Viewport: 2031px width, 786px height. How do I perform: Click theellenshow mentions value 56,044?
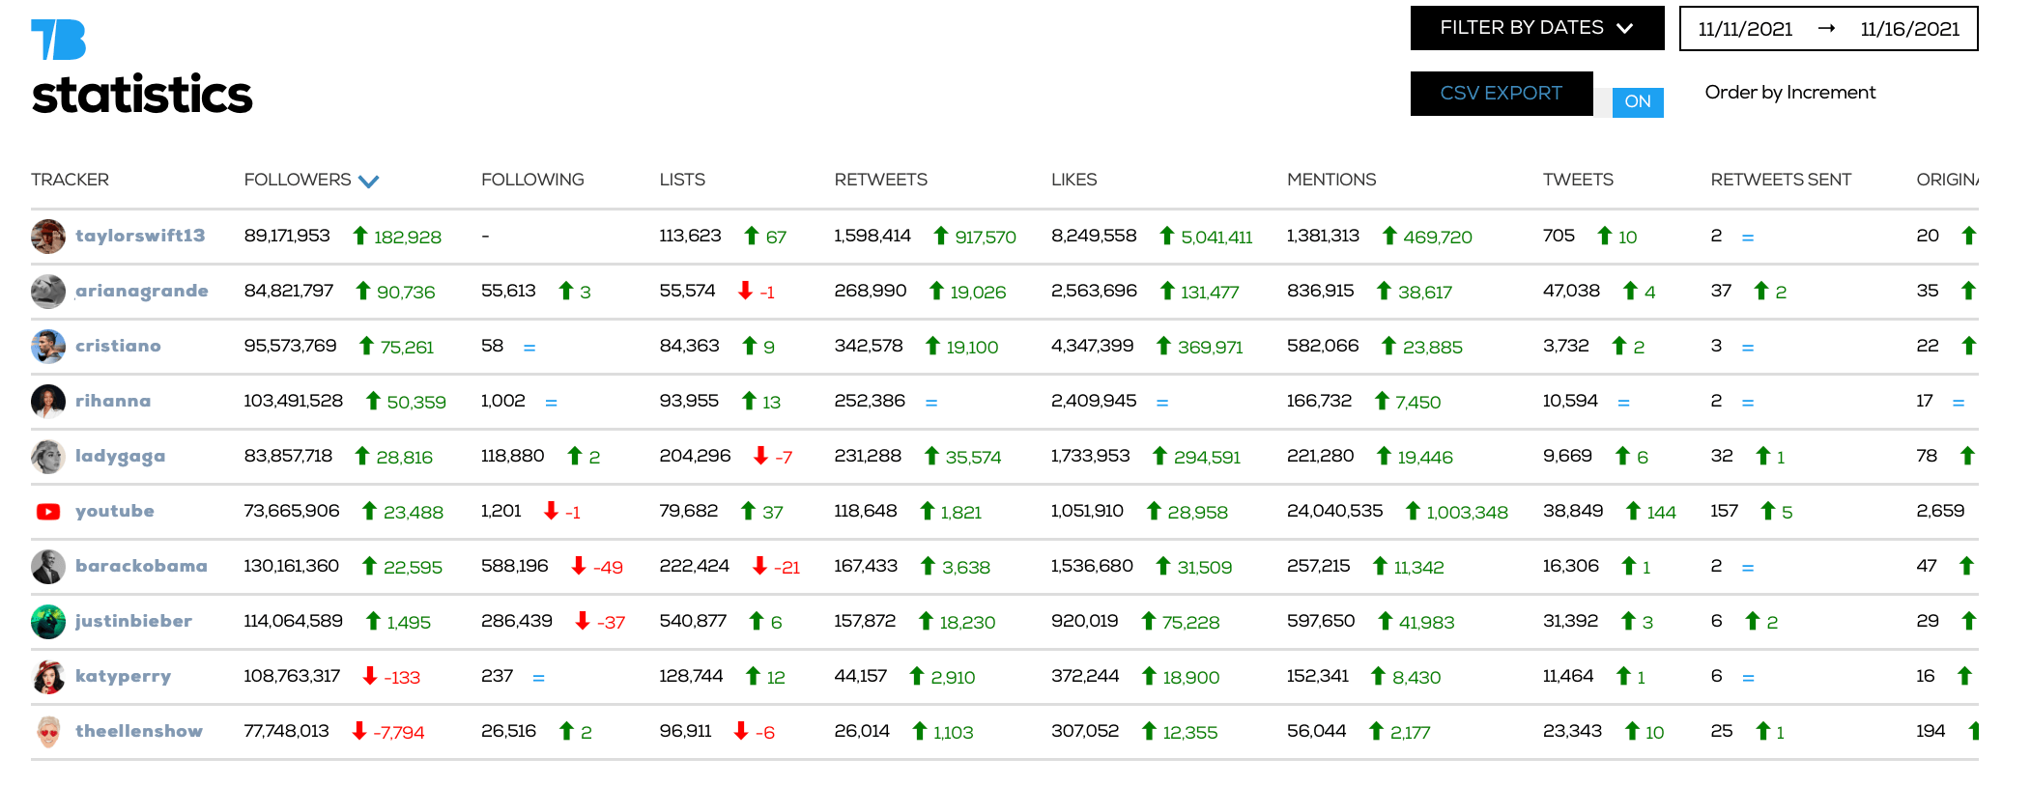pos(1316,731)
